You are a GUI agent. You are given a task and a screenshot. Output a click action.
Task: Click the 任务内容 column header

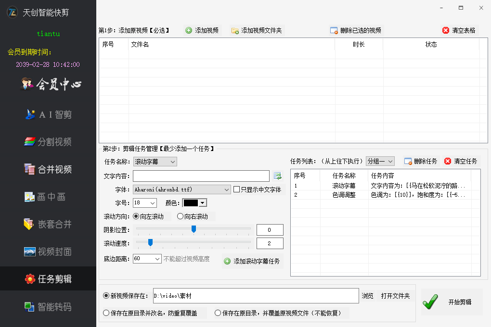[420, 176]
